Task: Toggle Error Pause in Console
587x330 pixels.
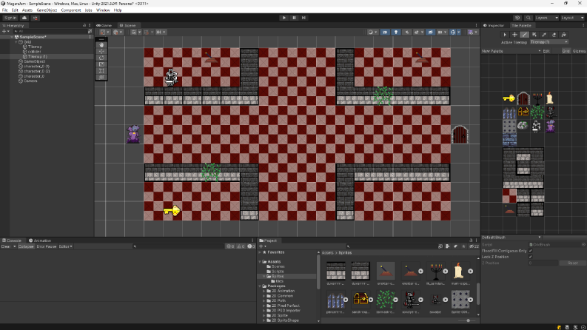Action: (x=47, y=246)
